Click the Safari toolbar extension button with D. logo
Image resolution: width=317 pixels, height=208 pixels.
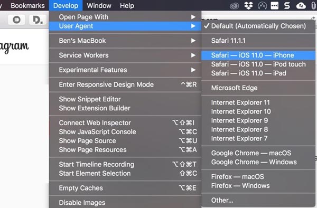38,20
